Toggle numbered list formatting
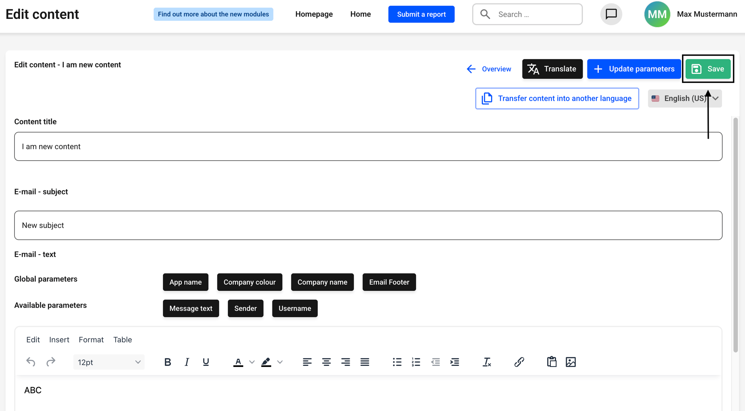 pos(416,362)
